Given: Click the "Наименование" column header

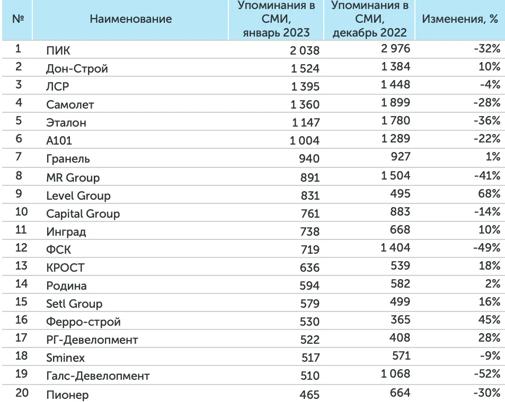Looking at the screenshot, I should point(130,19).
